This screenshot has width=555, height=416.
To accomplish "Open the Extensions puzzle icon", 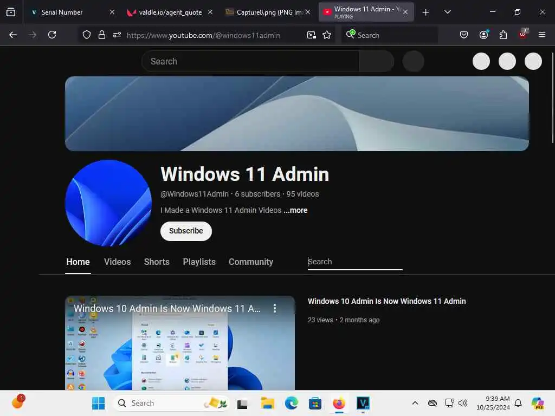I will 503,35.
